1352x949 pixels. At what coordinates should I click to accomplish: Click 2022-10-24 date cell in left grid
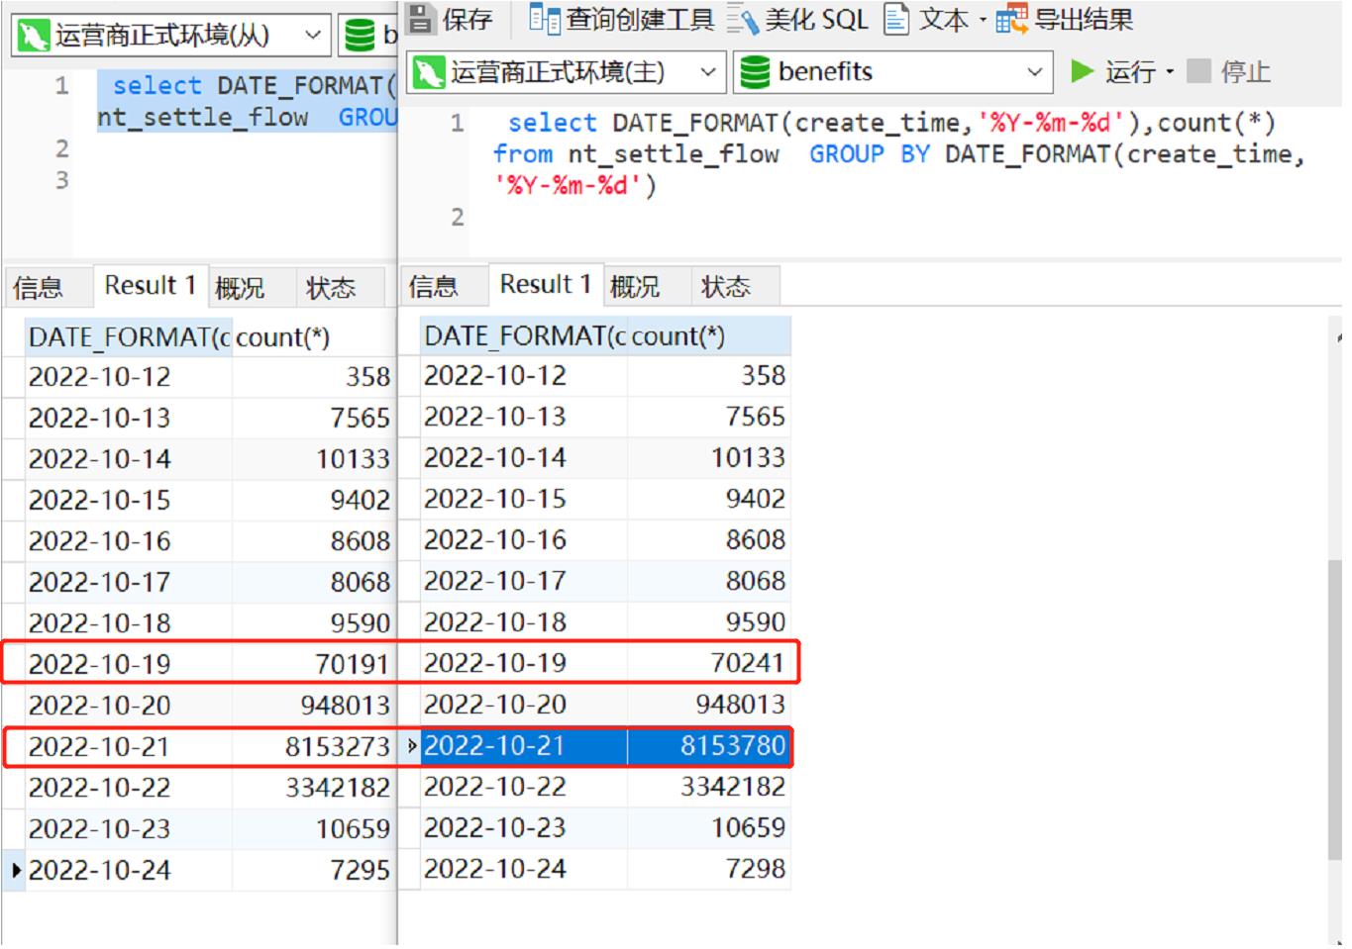tap(129, 871)
